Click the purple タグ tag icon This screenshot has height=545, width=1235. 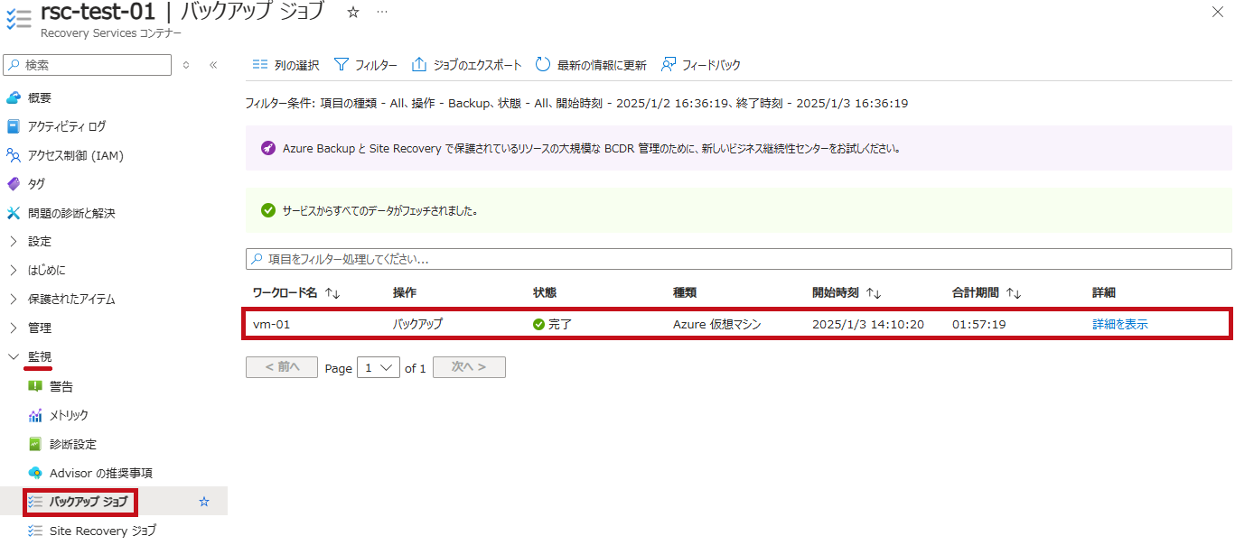[14, 184]
